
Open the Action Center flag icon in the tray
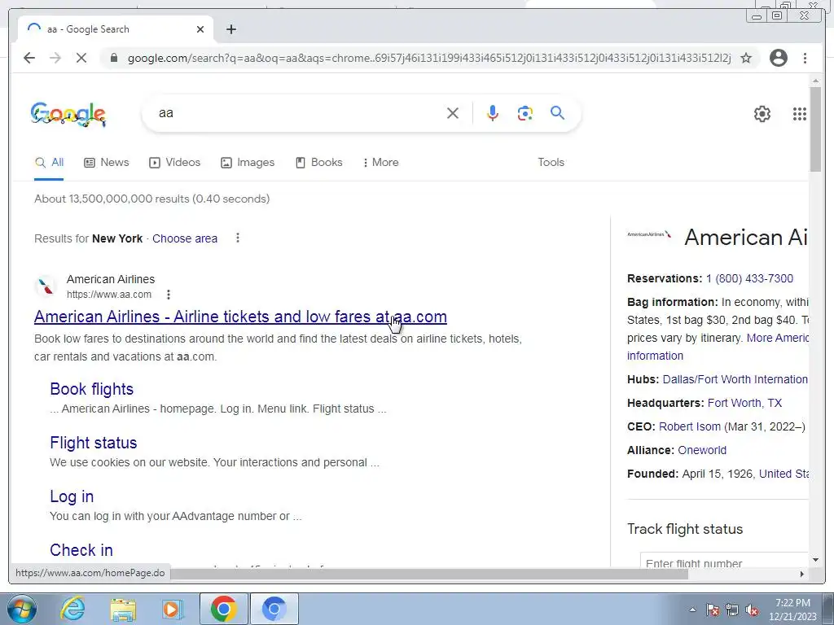click(x=713, y=610)
